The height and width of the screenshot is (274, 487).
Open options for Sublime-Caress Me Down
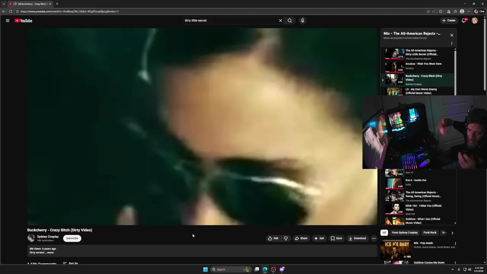455,263
